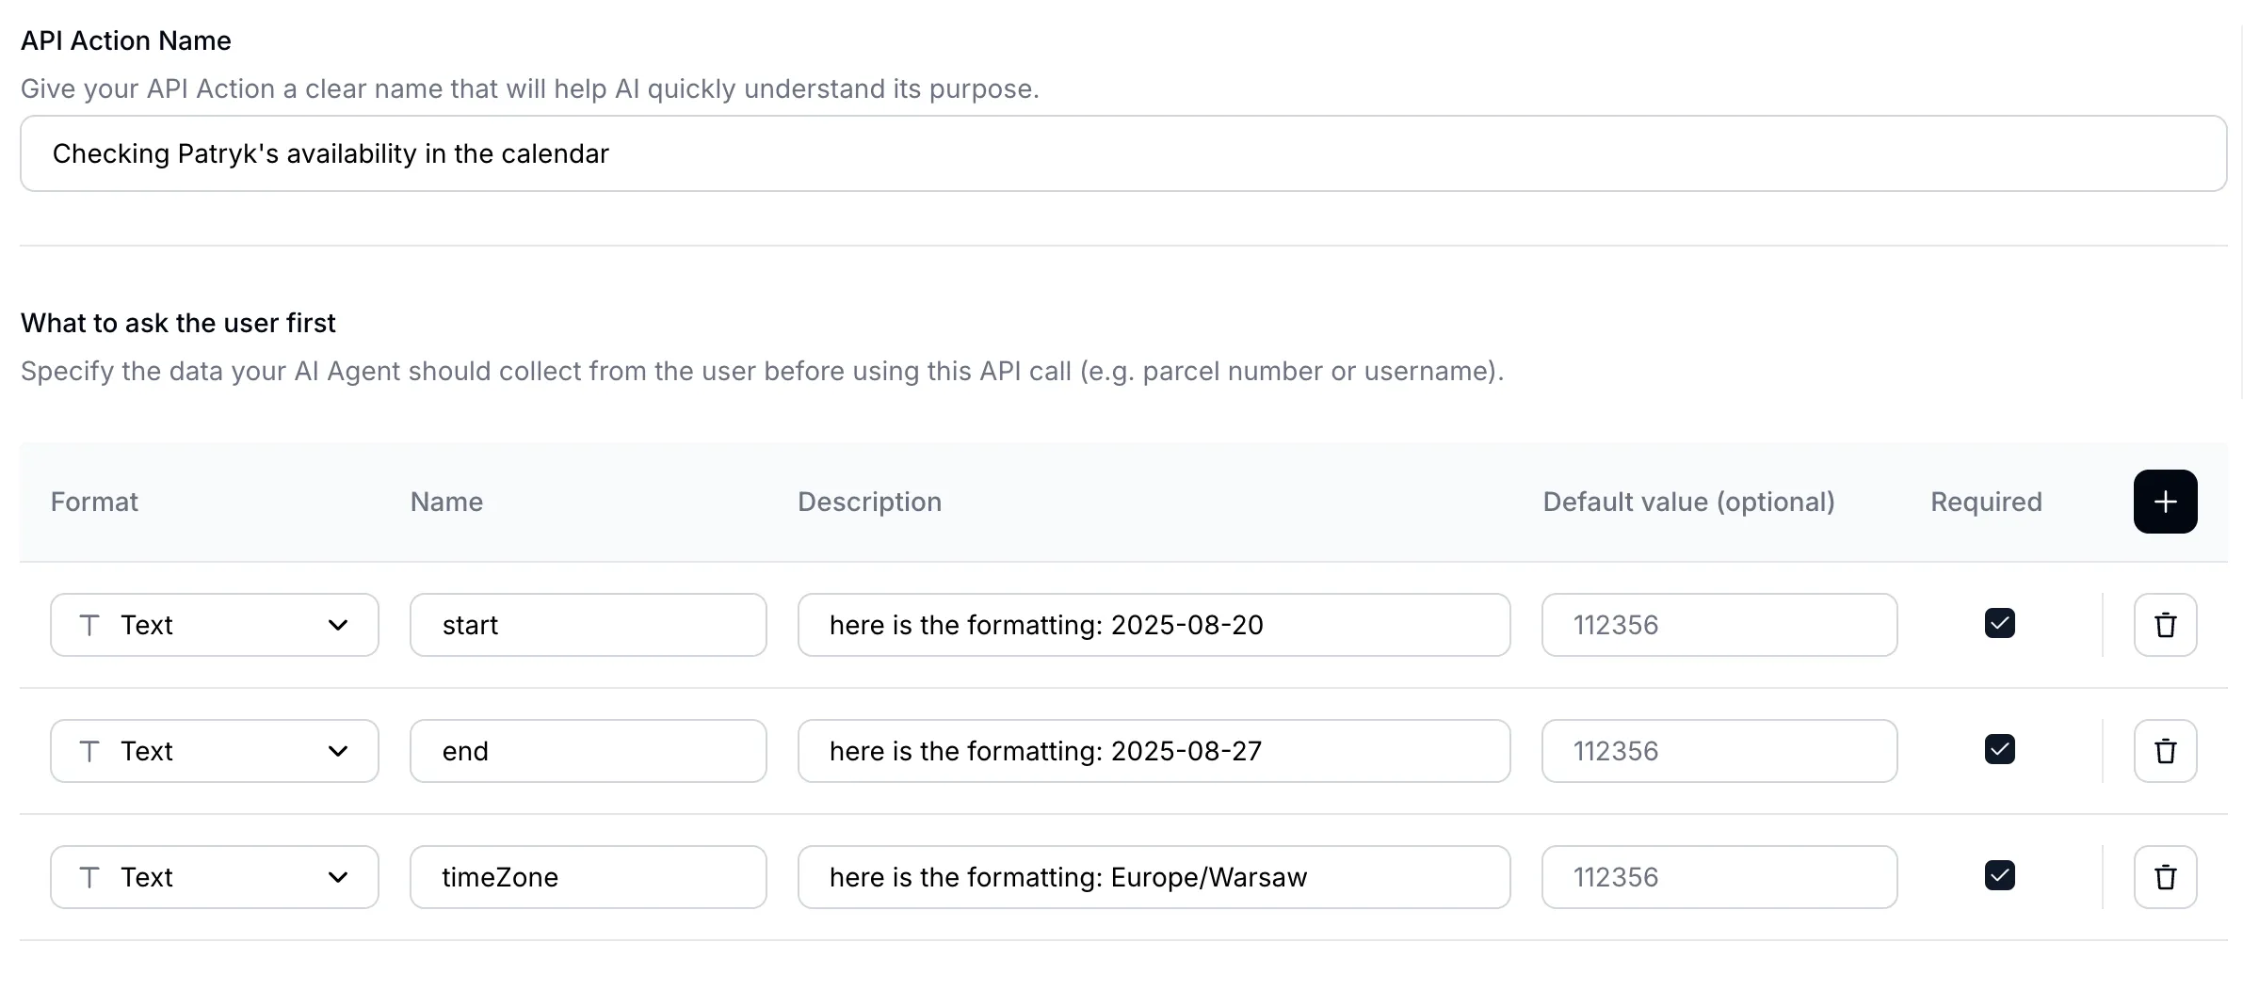
Task: Uncheck Required for the end field
Action: tap(1998, 750)
